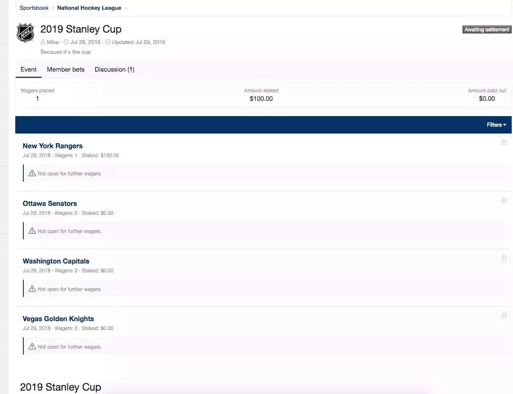Open National Hockey League breadcrumb

pyautogui.click(x=89, y=8)
